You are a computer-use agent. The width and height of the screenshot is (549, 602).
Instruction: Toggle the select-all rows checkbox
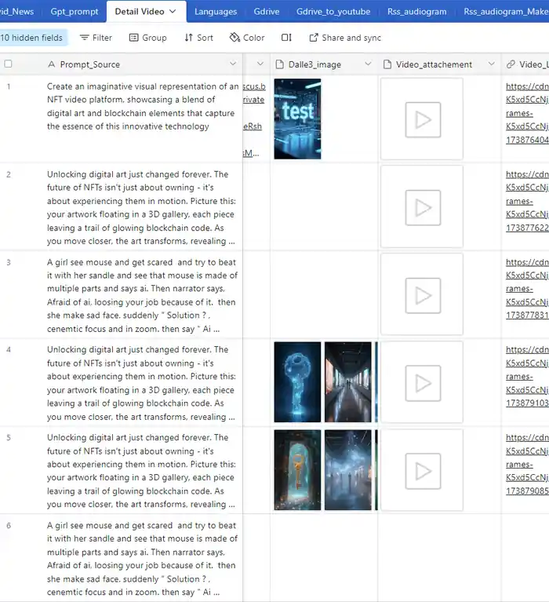[8, 64]
